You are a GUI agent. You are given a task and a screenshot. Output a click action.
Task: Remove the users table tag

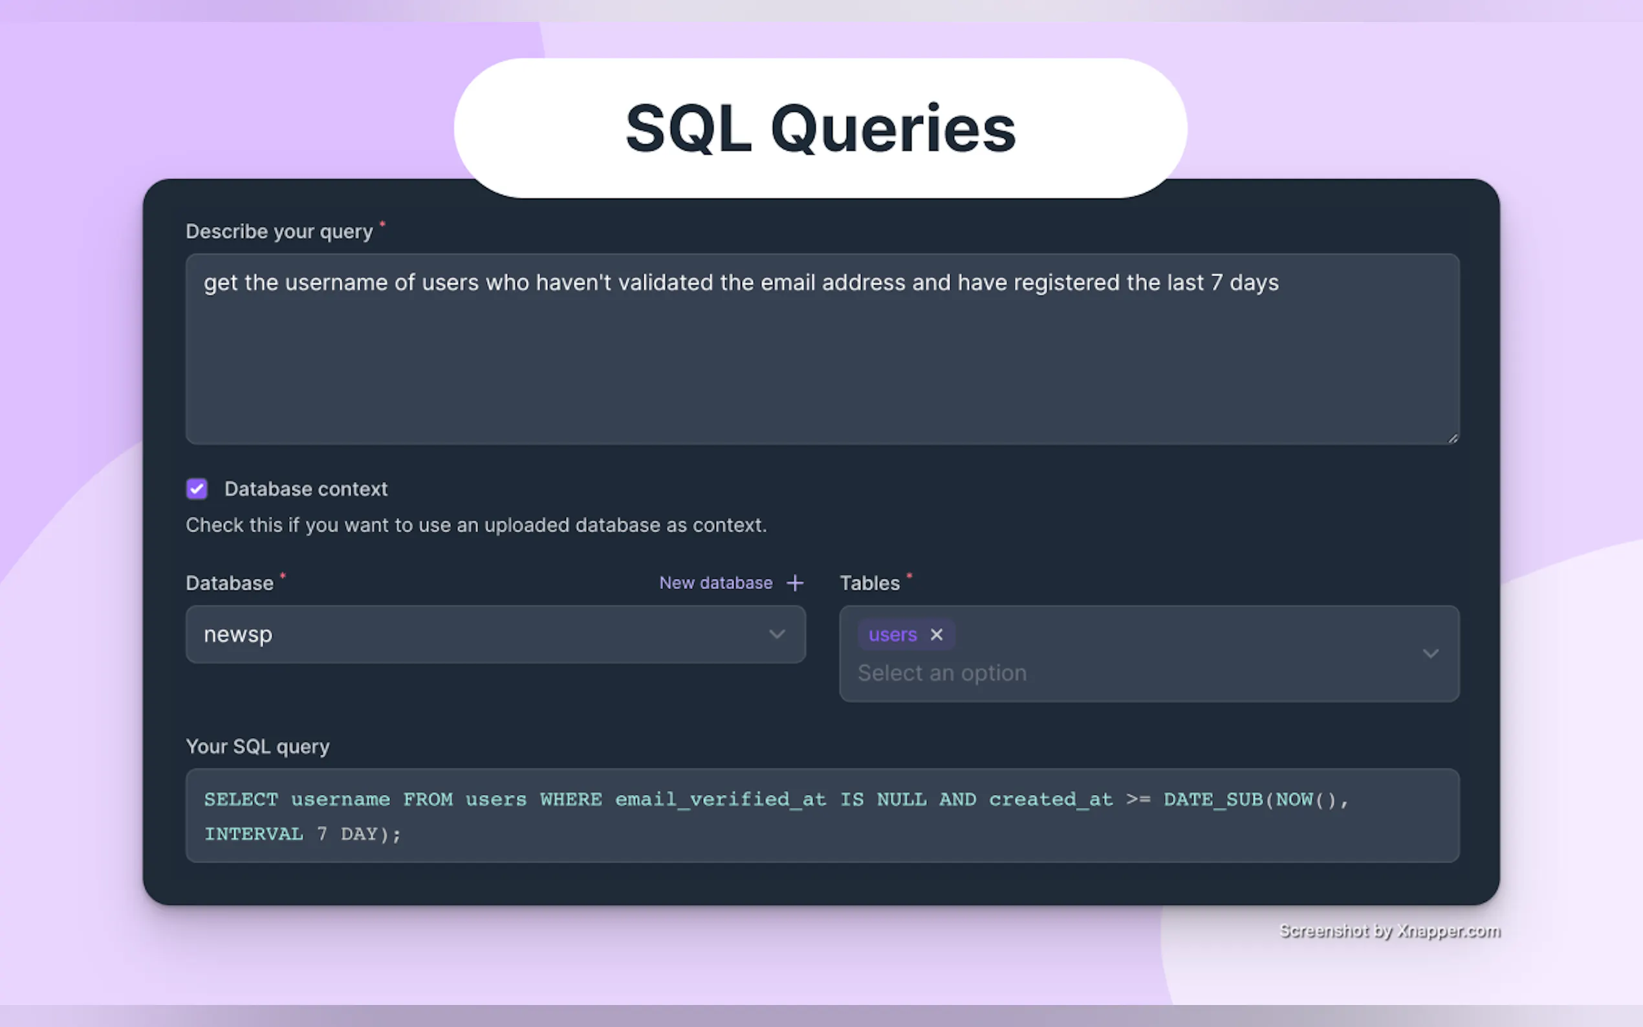tap(936, 634)
